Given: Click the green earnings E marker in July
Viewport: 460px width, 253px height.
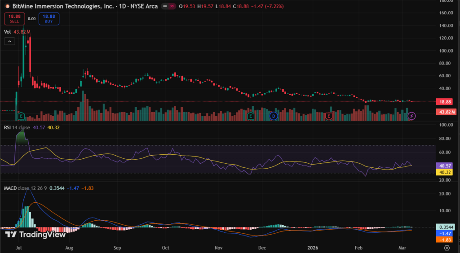Looking at the screenshot, I should coord(21,116).
